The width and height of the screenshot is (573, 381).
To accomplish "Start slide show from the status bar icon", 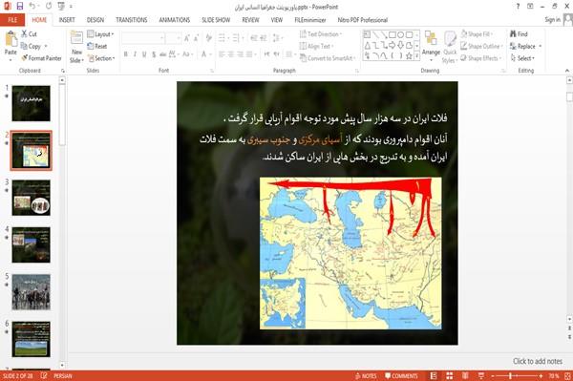I will [x=481, y=375].
